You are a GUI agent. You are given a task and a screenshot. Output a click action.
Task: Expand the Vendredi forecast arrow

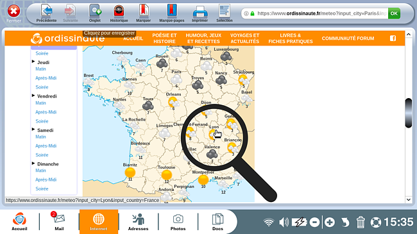pyautogui.click(x=33, y=96)
